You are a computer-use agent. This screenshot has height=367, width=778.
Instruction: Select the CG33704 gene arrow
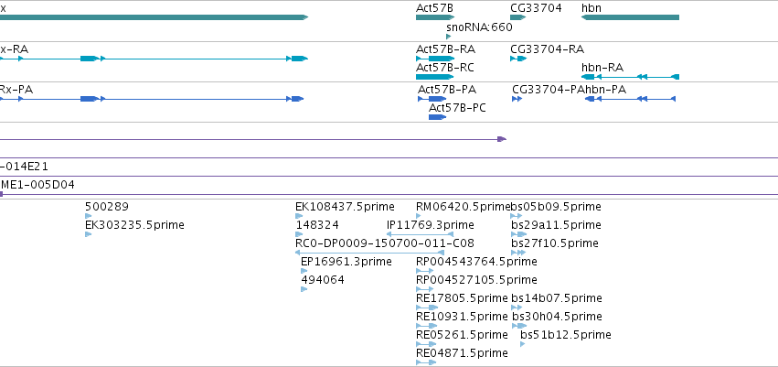coord(518,17)
